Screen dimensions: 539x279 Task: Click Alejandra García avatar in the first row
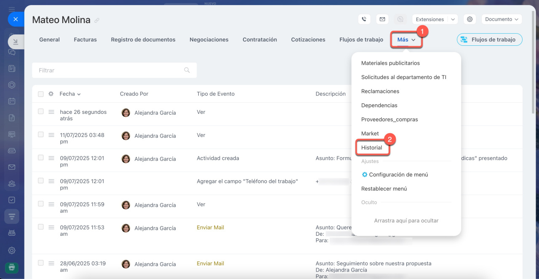click(x=125, y=113)
